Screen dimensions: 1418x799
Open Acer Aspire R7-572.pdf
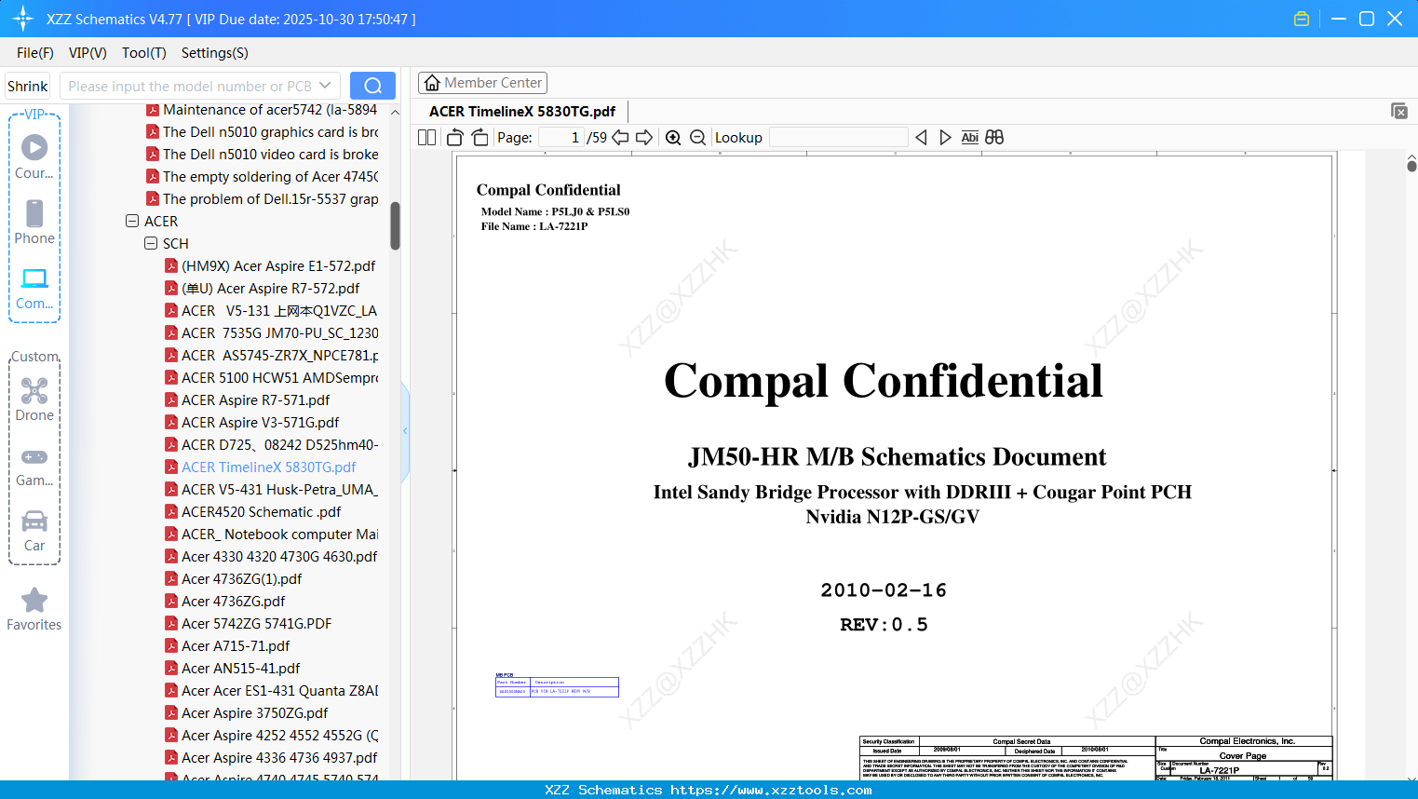pos(270,289)
